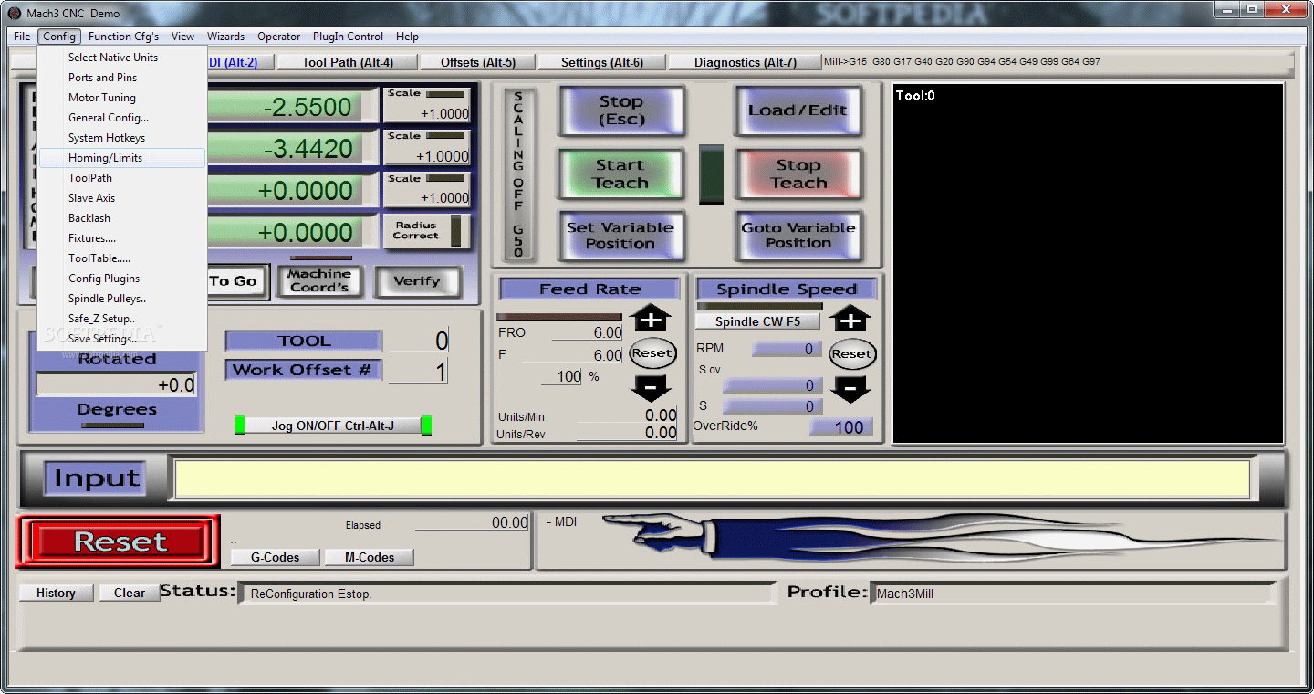
Task: Switch to Offsets (Alt-5) tab
Action: click(478, 62)
